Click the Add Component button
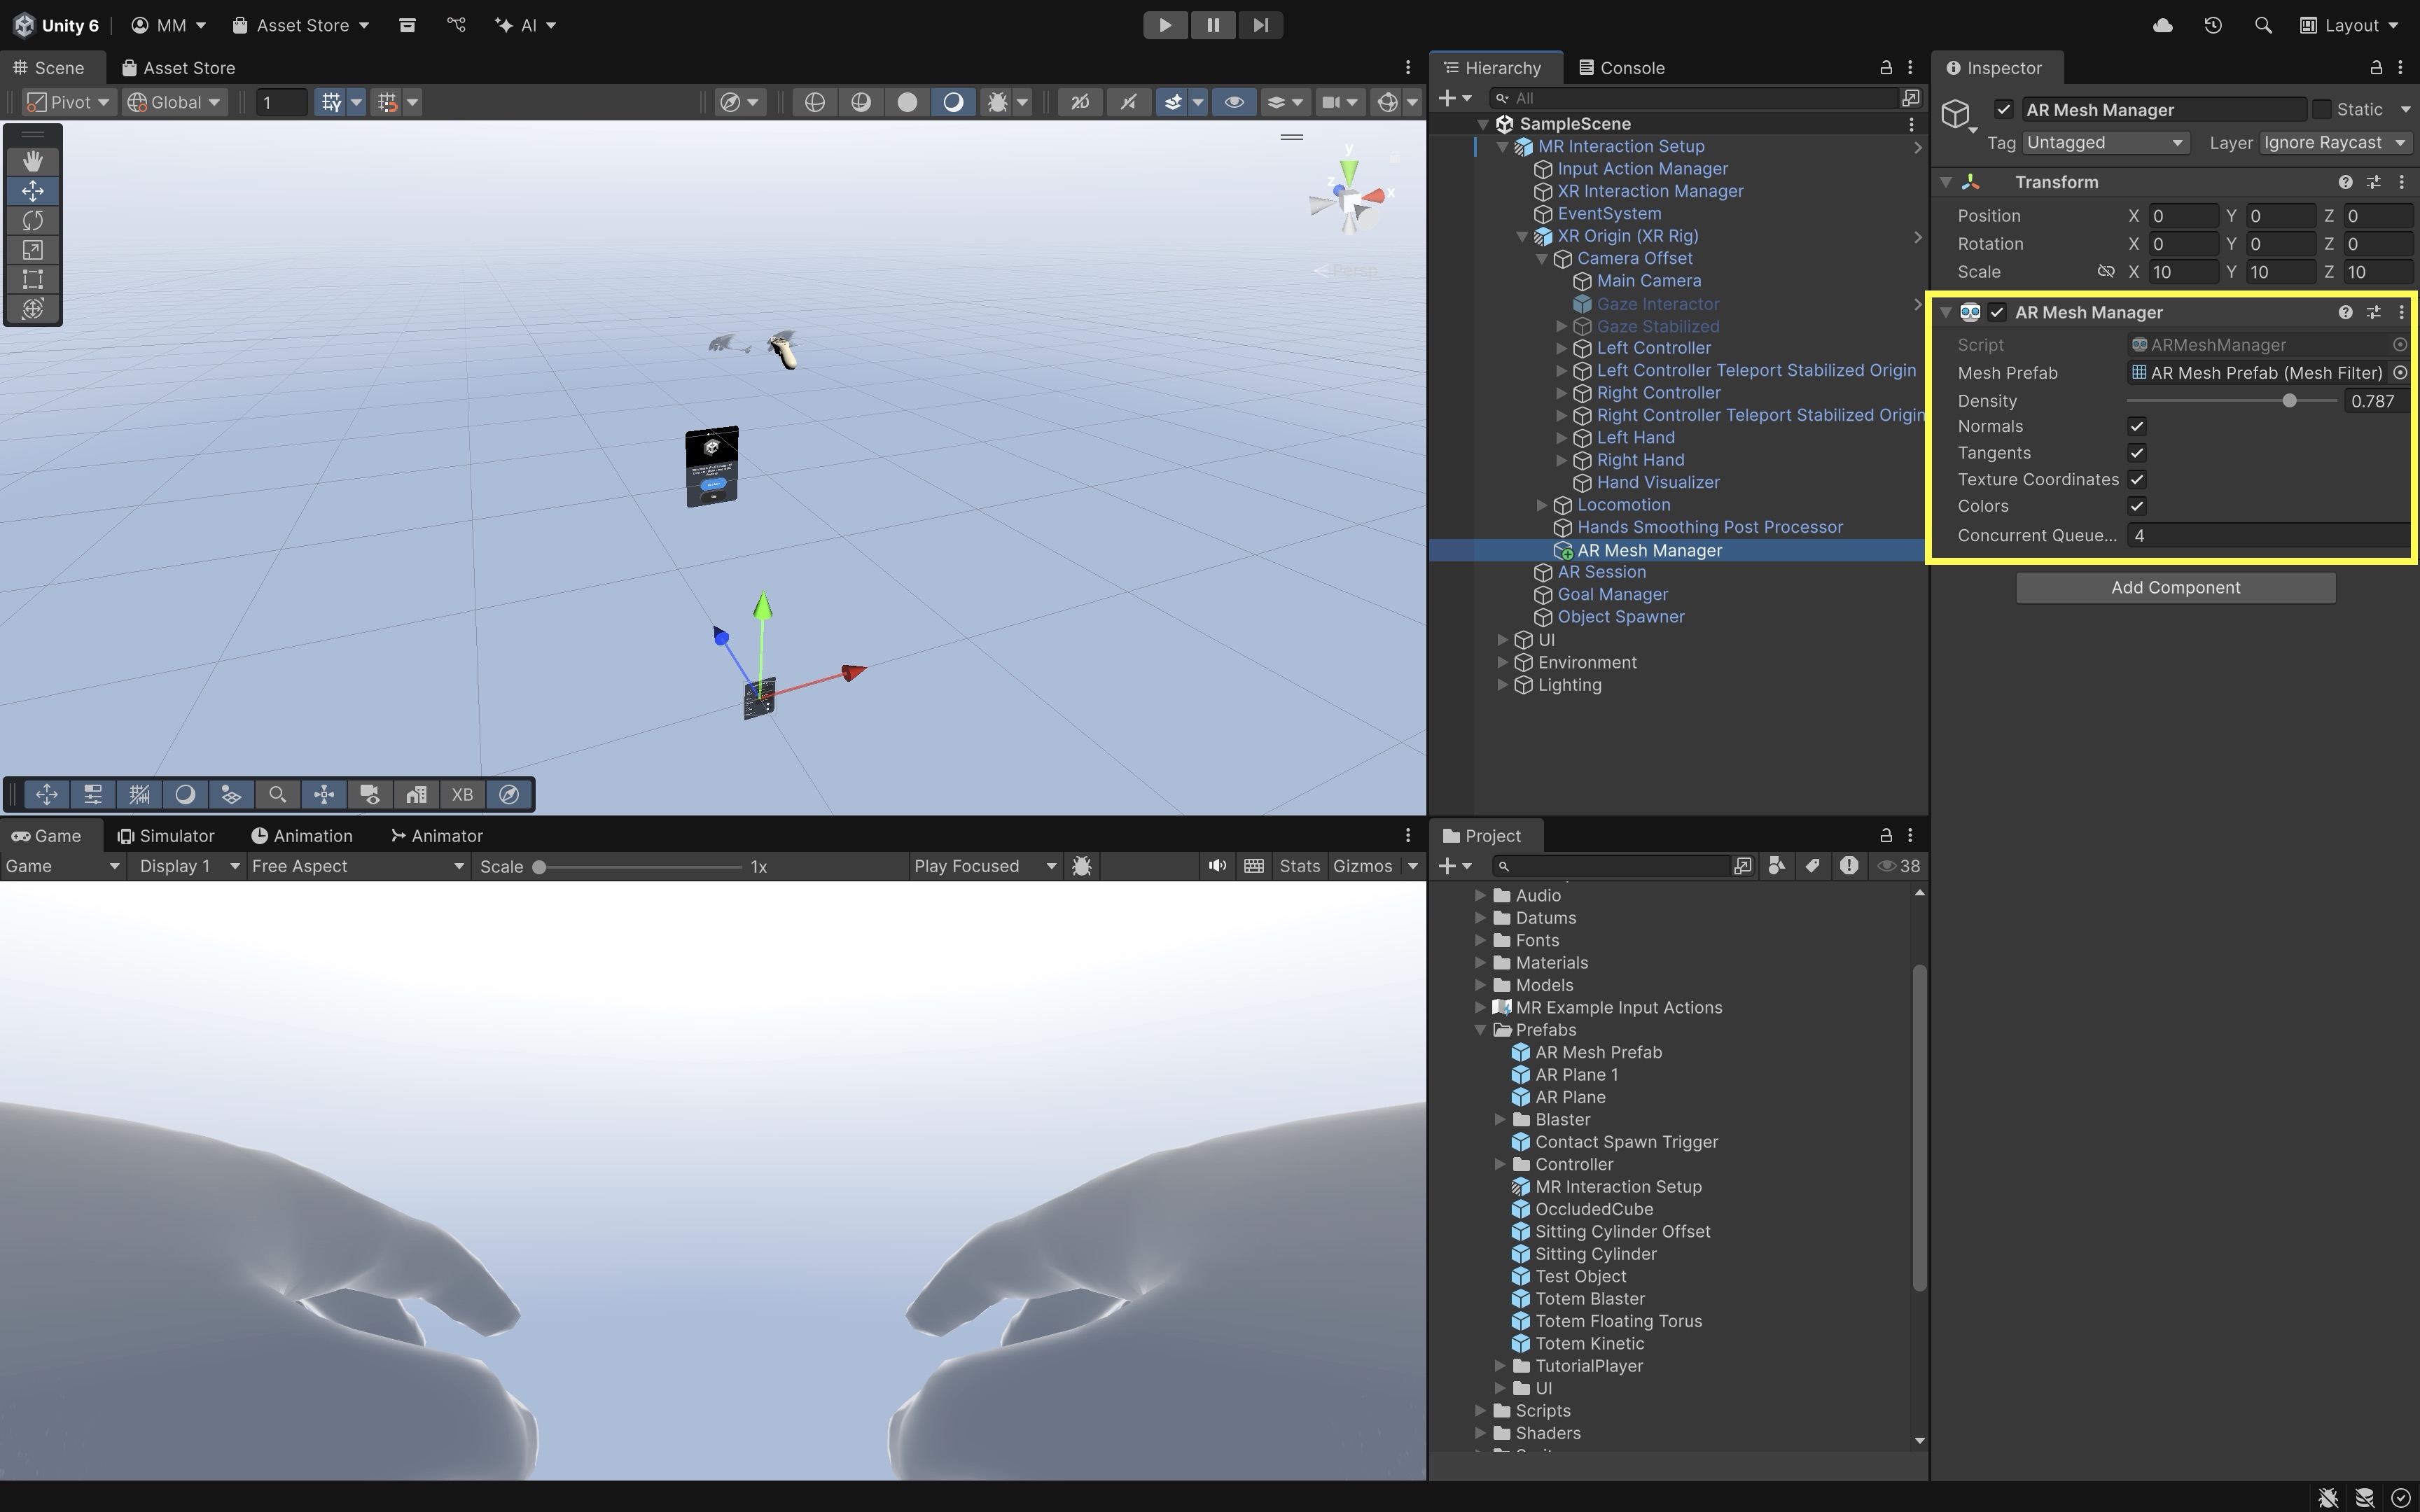Image resolution: width=2420 pixels, height=1512 pixels. (x=2175, y=588)
